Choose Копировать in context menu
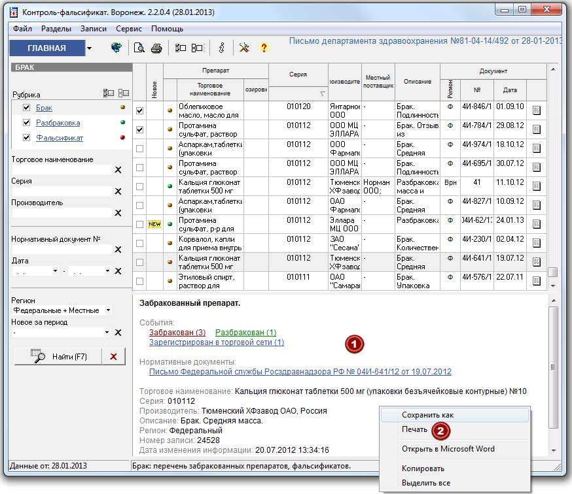 pyautogui.click(x=455, y=469)
